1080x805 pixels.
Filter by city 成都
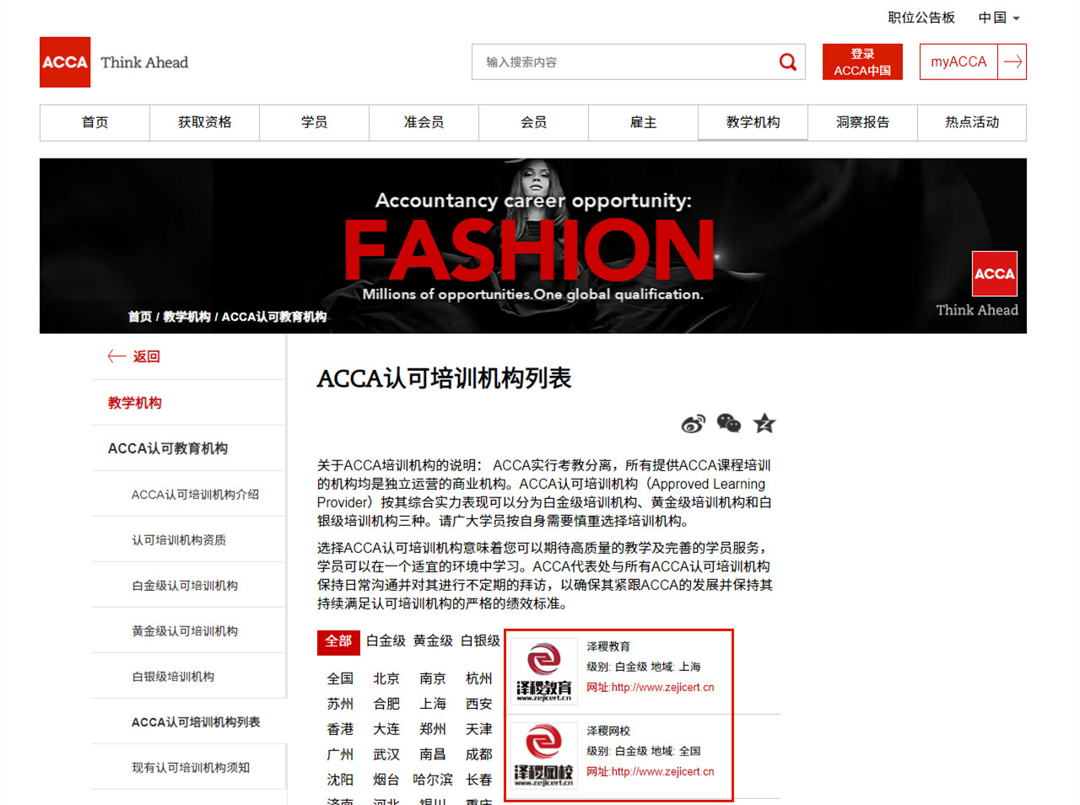click(478, 754)
